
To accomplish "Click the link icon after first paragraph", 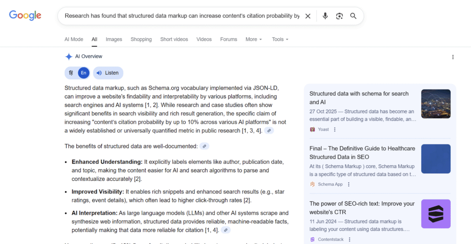I will tap(269, 131).
